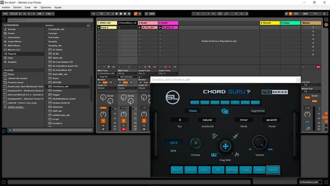Viewport: 330px width, 186px height.
Task: Open the Edición menu
Action: [17, 7]
